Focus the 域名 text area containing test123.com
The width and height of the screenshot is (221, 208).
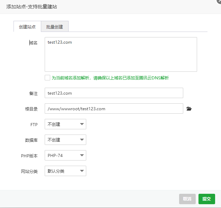pyautogui.click(x=121, y=54)
